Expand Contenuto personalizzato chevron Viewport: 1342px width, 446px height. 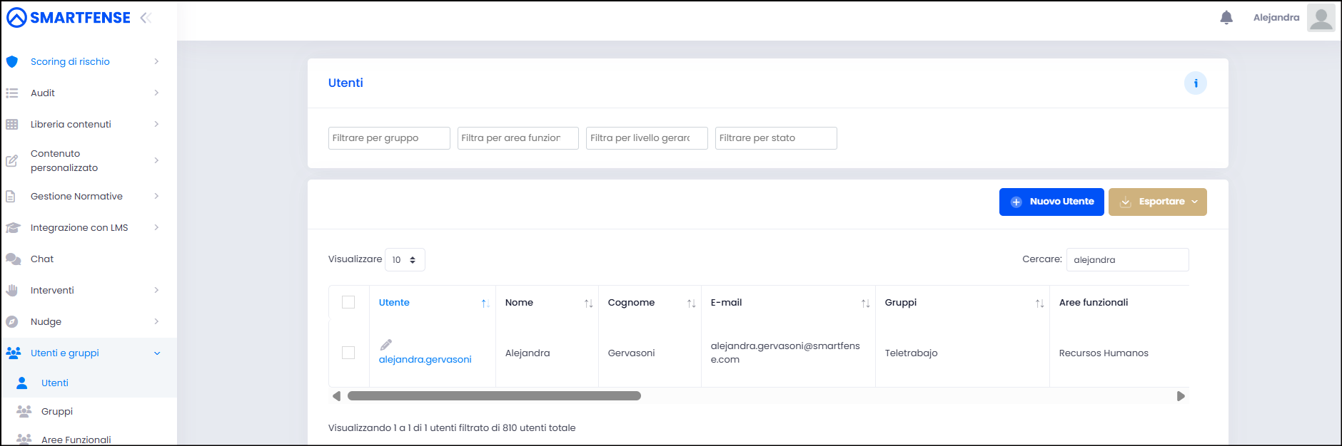[156, 161]
